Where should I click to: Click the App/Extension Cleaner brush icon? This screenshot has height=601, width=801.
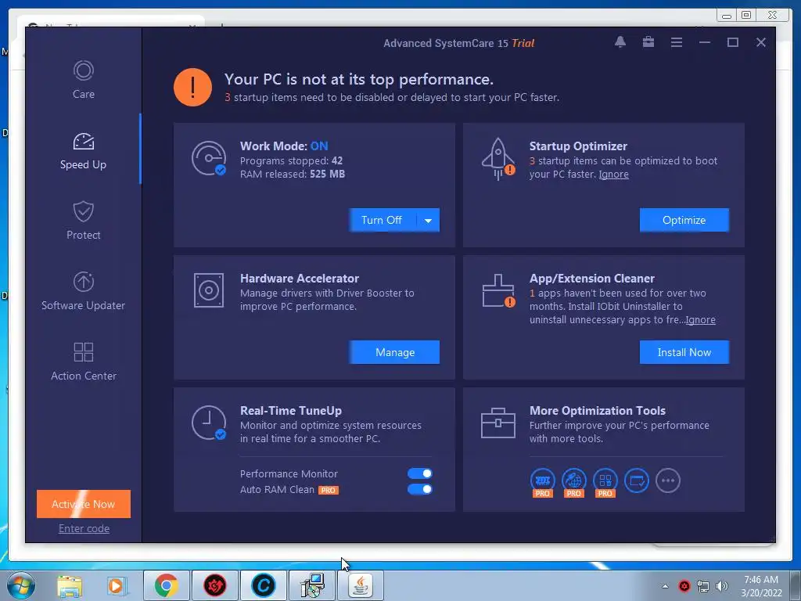tap(498, 291)
